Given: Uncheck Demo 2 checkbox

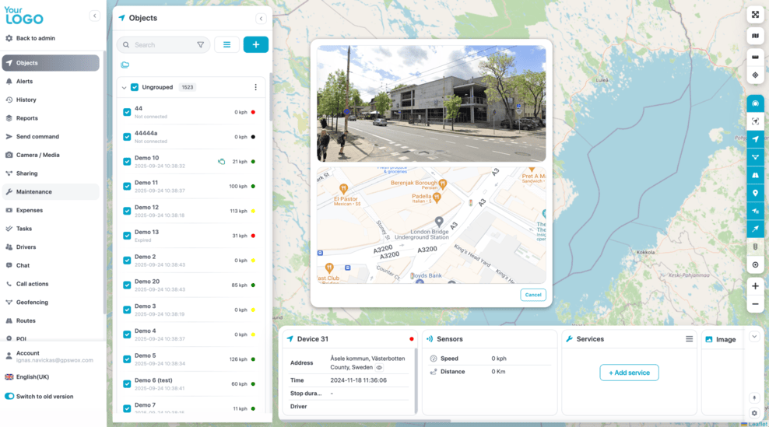Looking at the screenshot, I should pos(127,261).
